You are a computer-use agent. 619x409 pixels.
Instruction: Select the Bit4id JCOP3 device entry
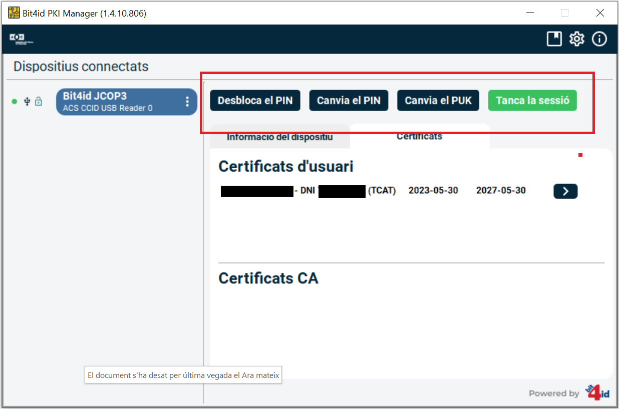[127, 102]
